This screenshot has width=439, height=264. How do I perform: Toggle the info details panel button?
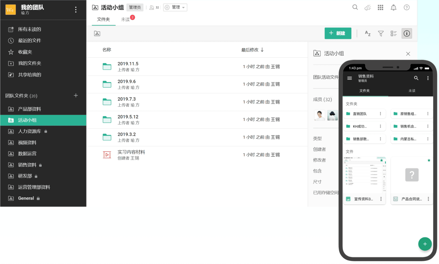tap(407, 33)
